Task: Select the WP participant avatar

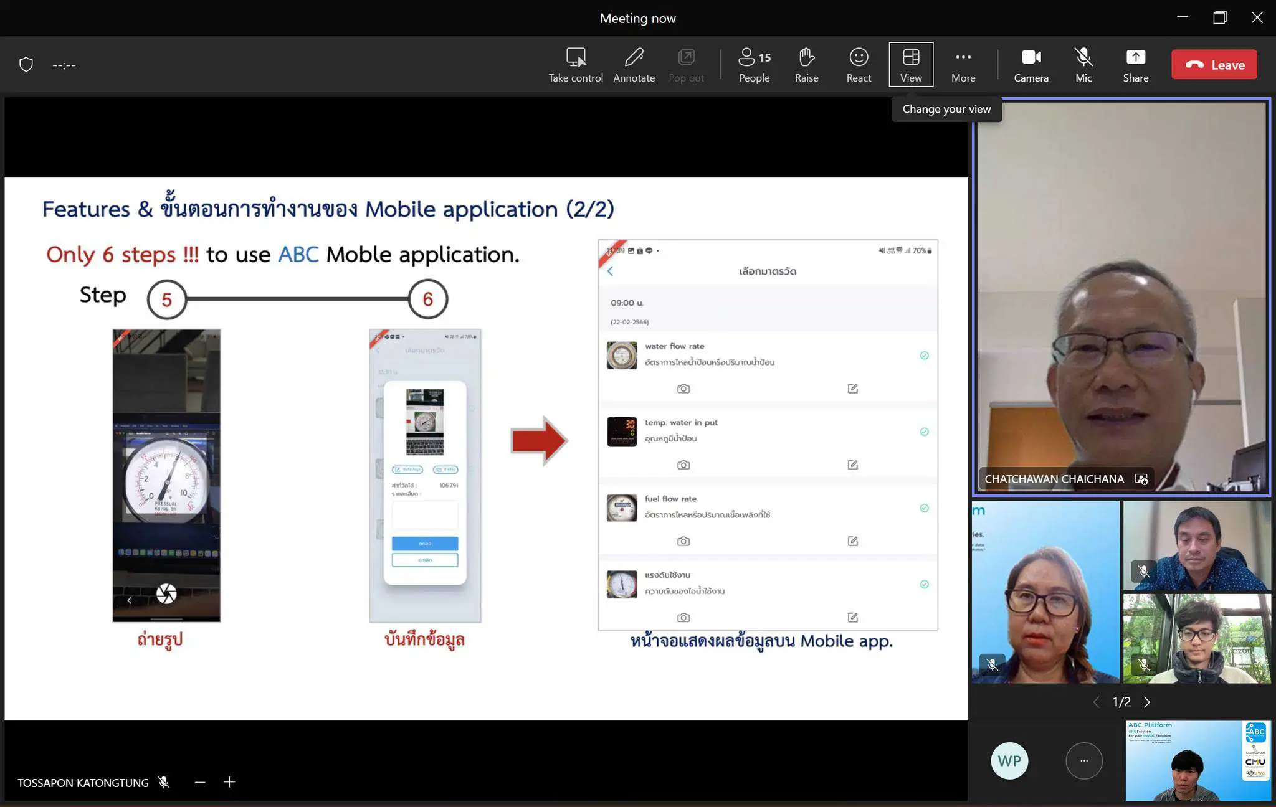Action: [x=1009, y=760]
